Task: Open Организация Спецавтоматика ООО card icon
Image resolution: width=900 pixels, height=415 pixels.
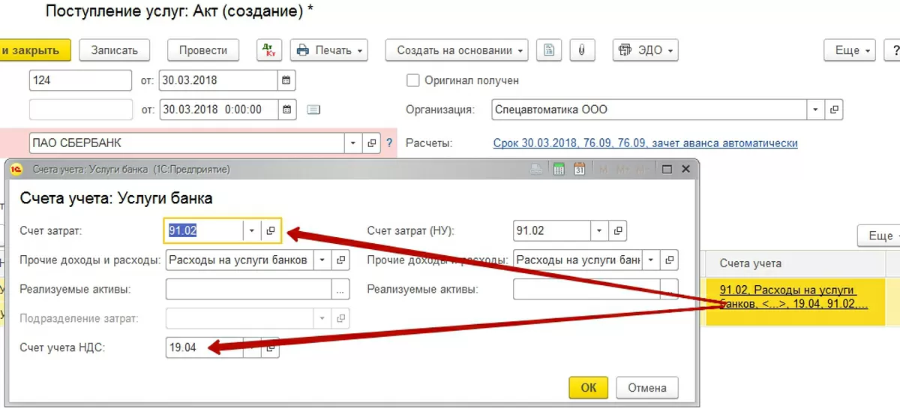Action: [x=834, y=110]
